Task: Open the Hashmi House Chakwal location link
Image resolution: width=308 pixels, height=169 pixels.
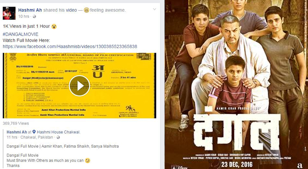Action: [59, 132]
